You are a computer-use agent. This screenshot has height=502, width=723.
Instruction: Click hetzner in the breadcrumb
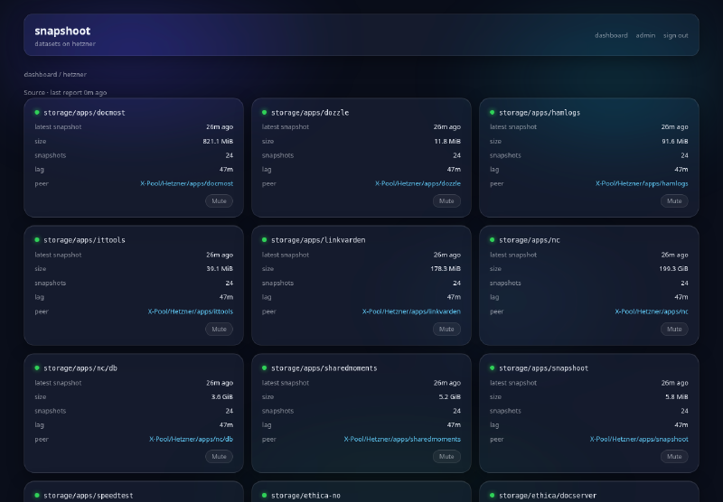click(75, 74)
